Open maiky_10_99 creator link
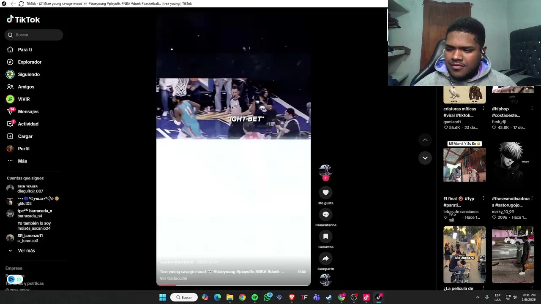 [503, 212]
